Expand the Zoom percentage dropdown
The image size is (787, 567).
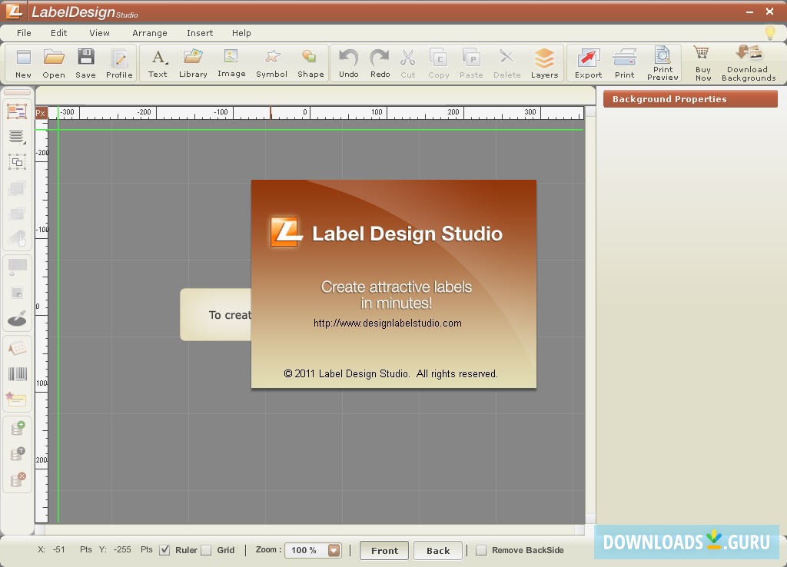(x=334, y=550)
